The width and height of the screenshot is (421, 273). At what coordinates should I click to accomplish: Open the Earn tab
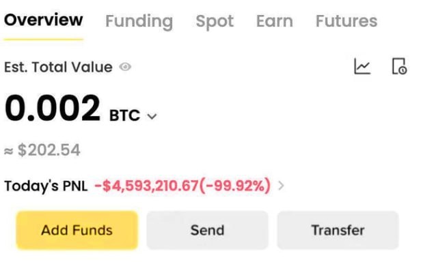[275, 21]
